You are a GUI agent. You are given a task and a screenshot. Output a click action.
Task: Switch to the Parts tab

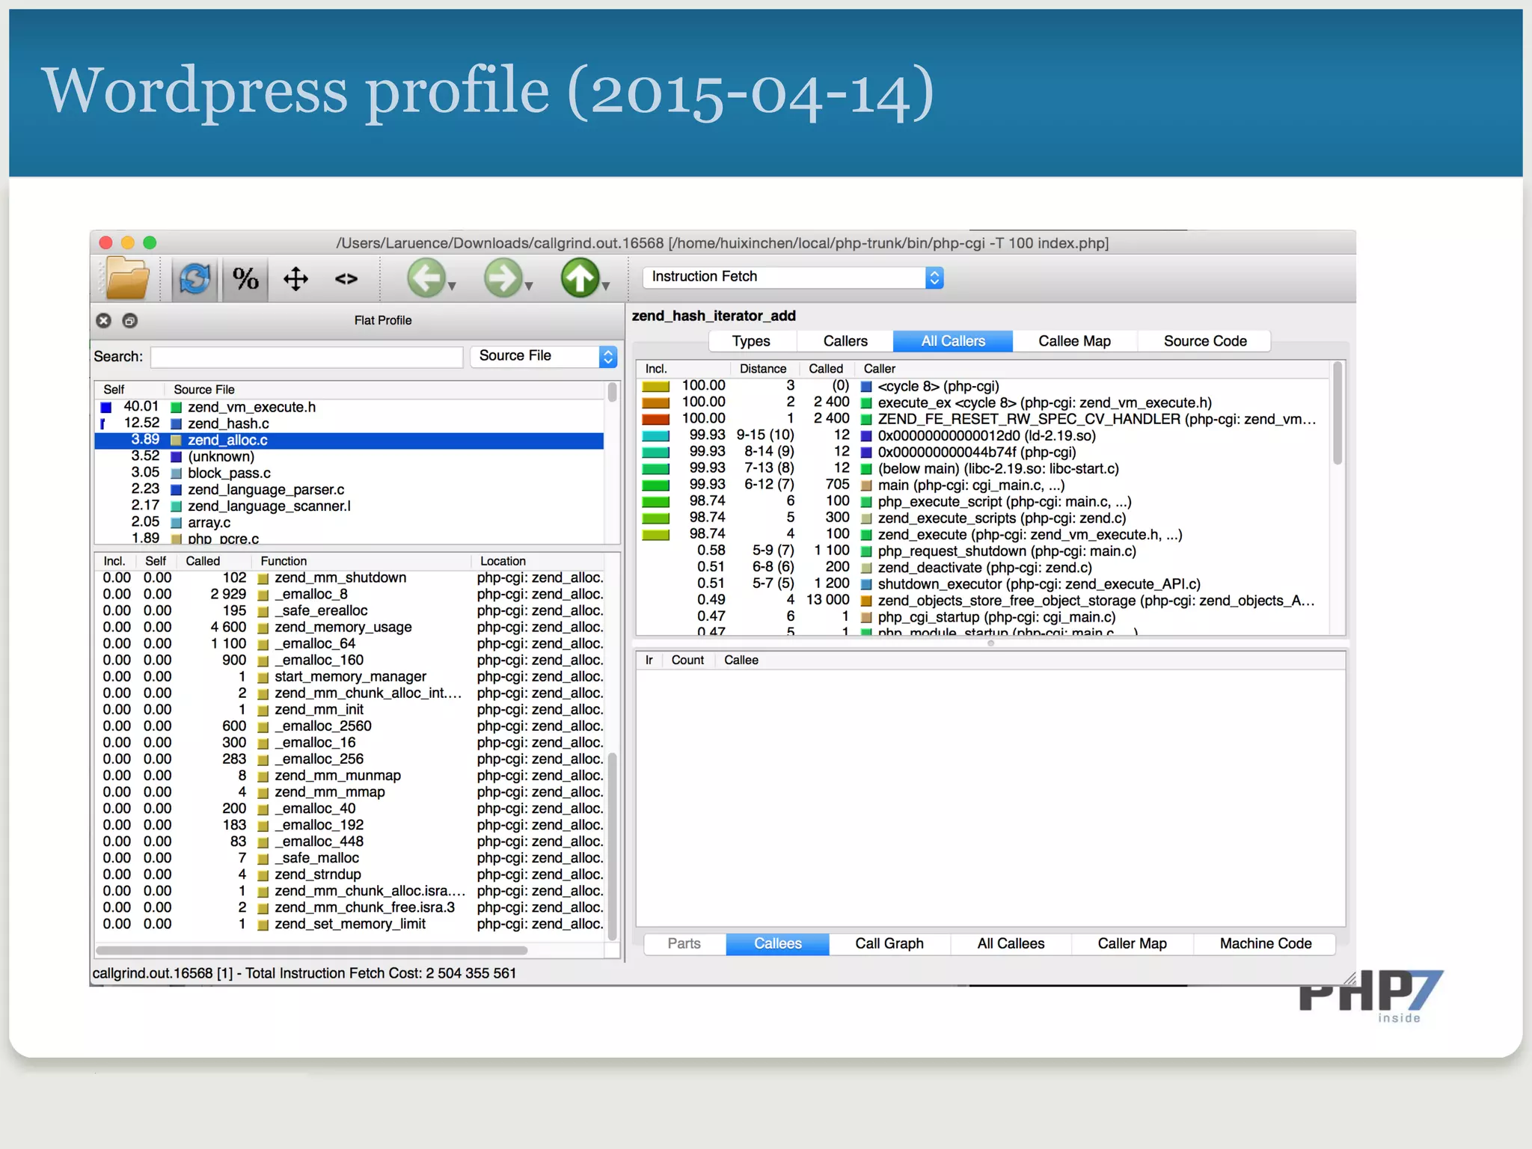coord(684,944)
